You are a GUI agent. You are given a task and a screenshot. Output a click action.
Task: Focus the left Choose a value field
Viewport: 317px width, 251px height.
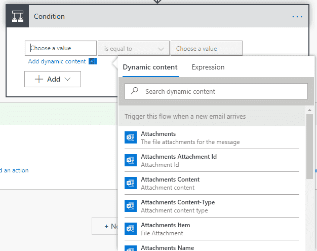pos(61,48)
